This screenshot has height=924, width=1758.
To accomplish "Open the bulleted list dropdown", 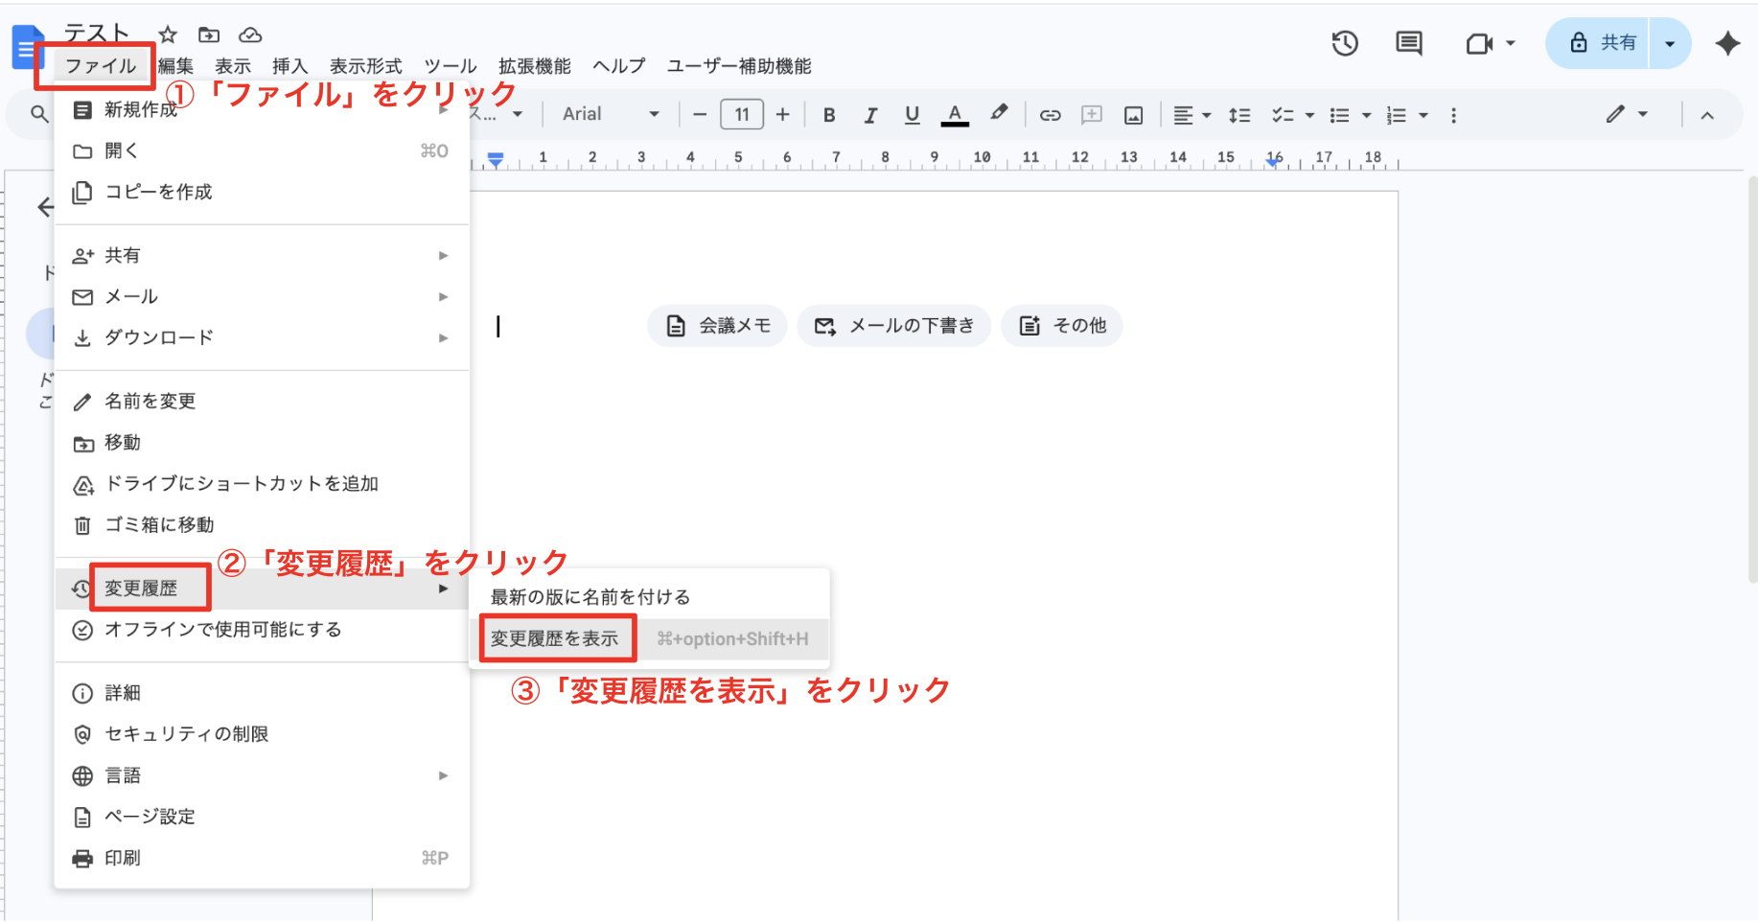I will tap(1350, 115).
